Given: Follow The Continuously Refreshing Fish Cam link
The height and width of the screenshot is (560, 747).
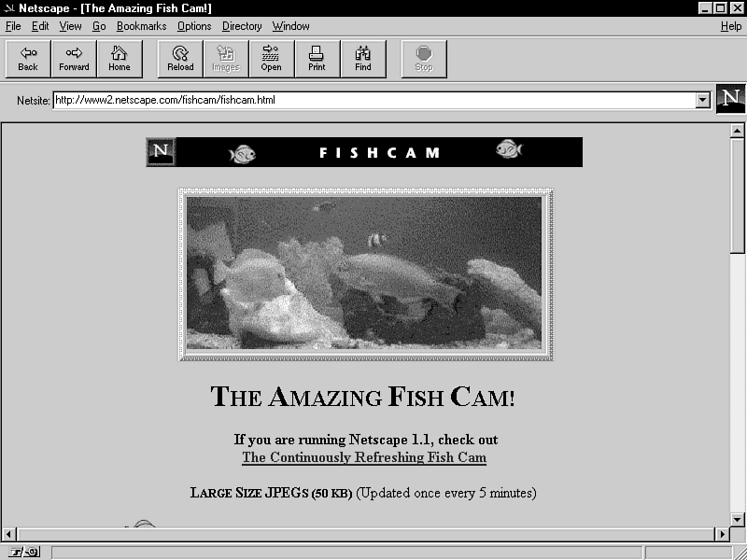Looking at the screenshot, I should click(x=364, y=457).
